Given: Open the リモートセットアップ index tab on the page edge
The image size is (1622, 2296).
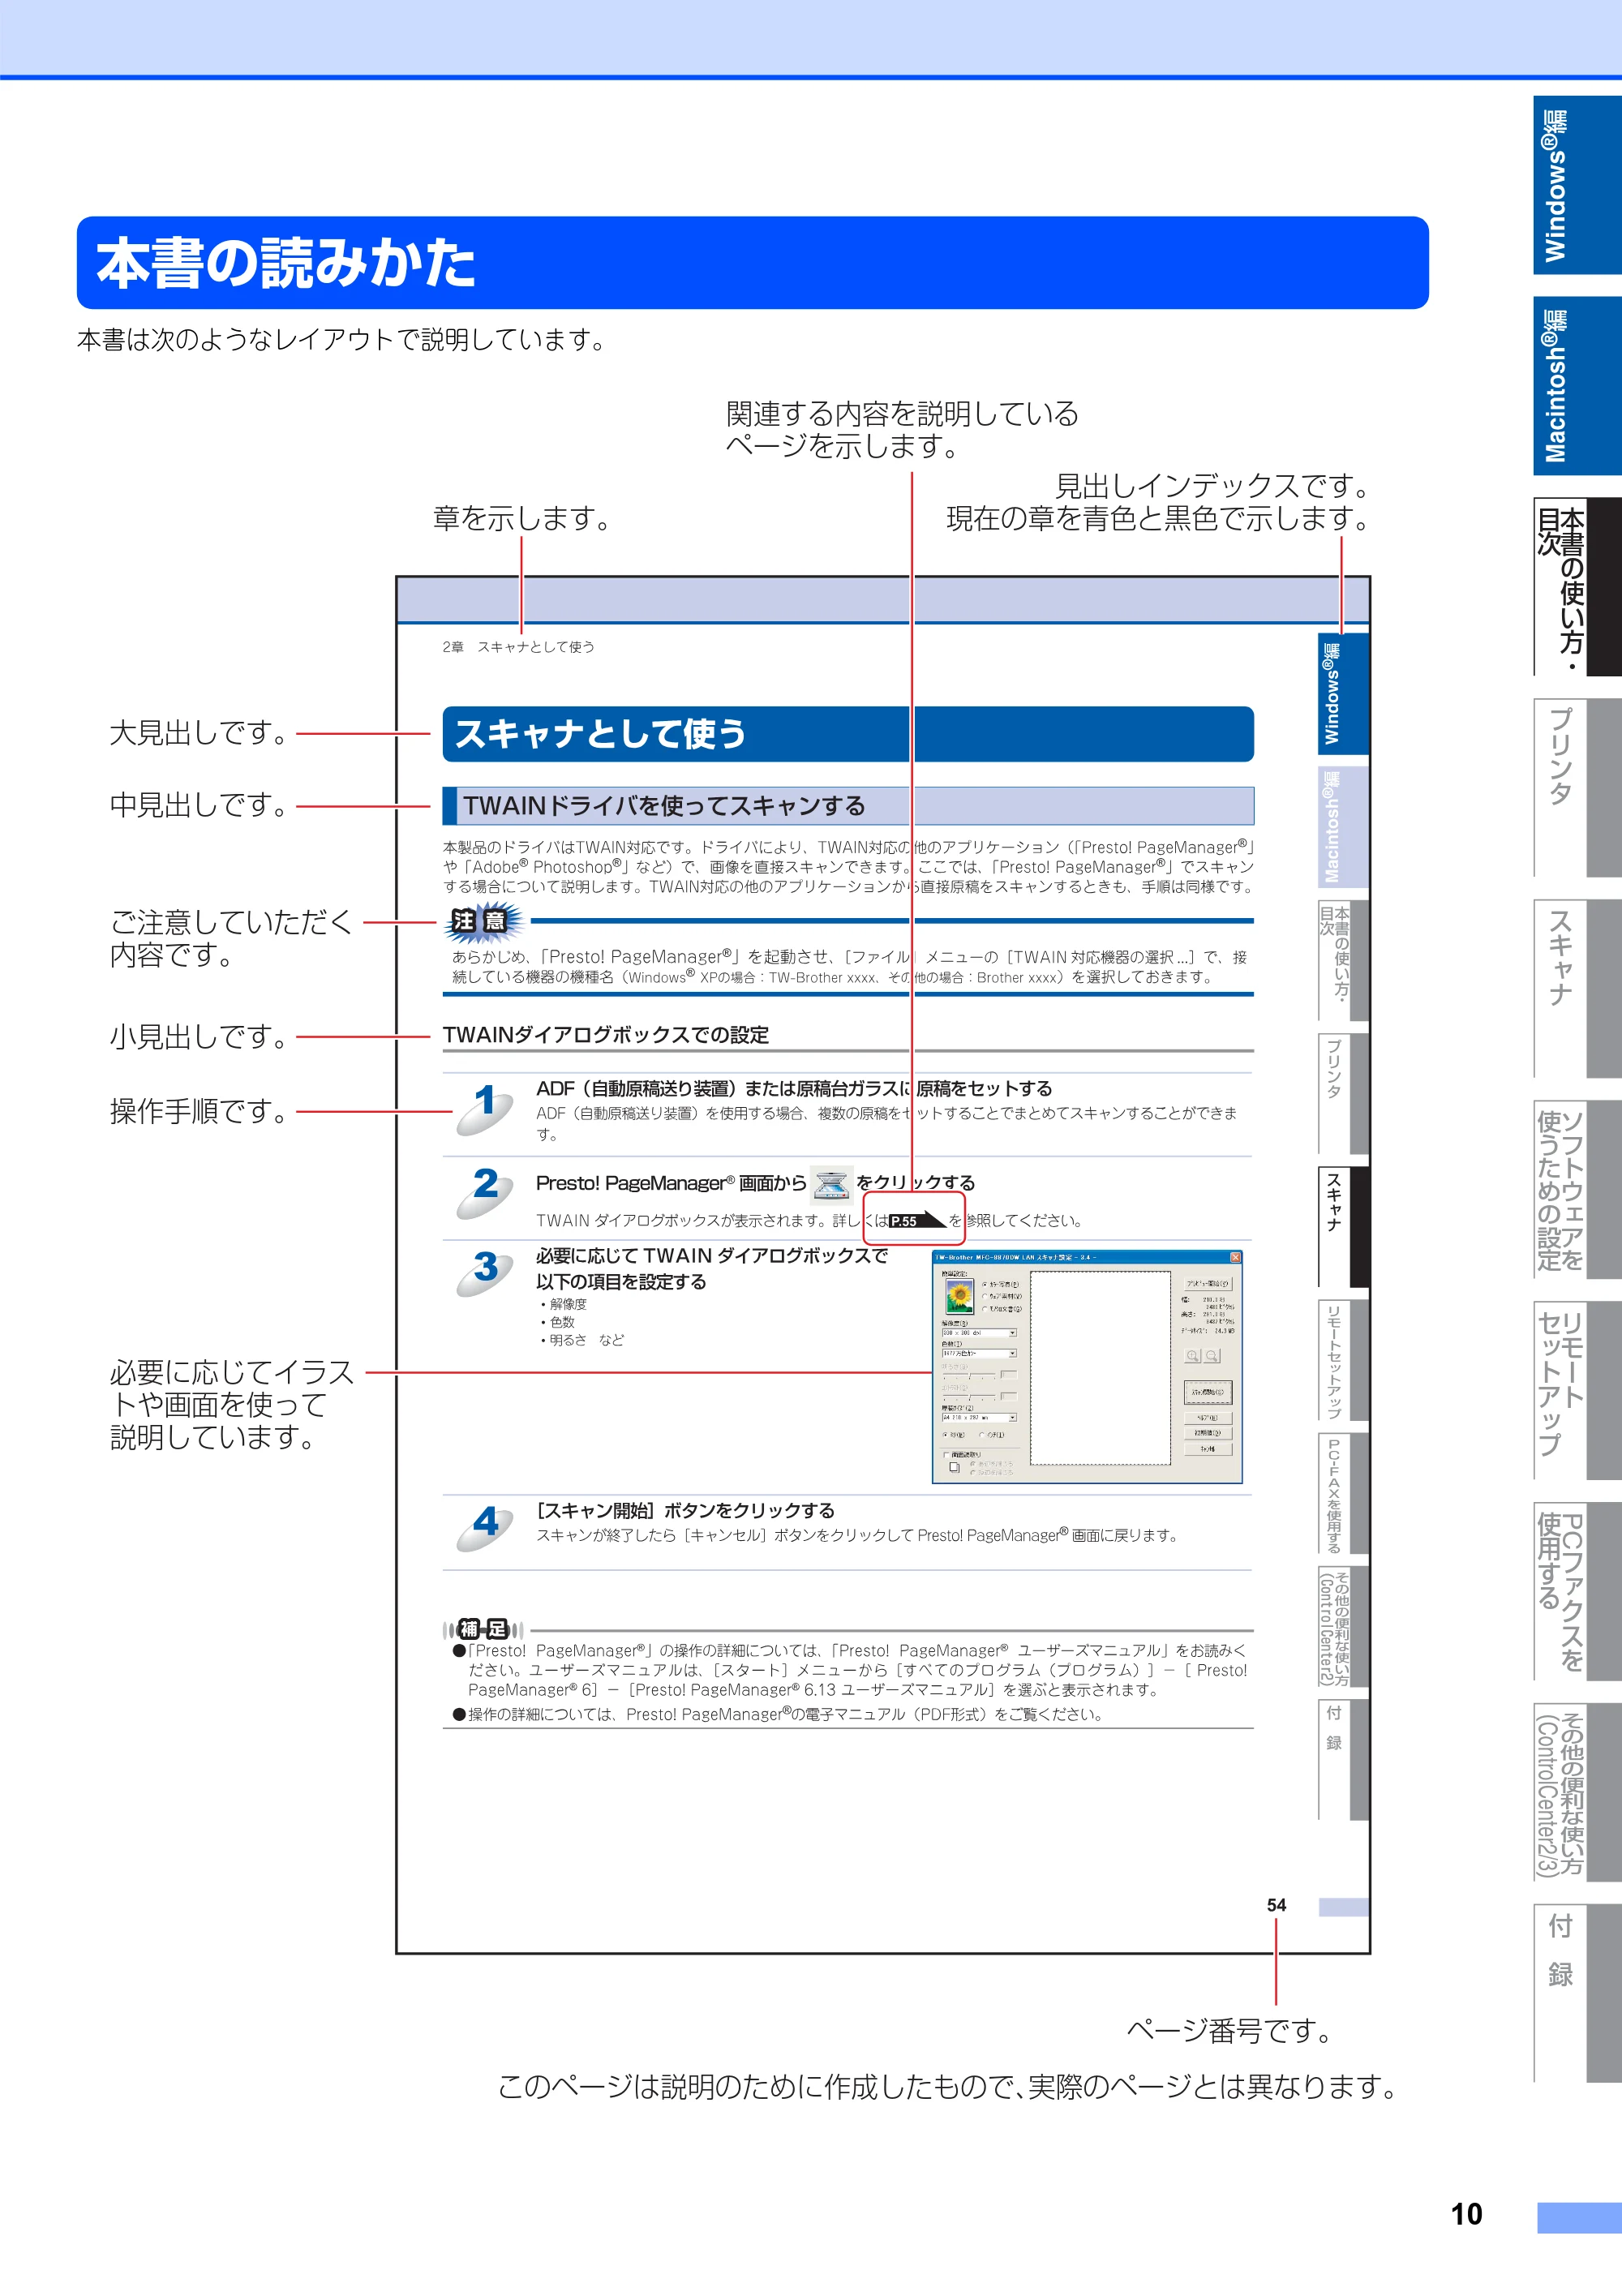Looking at the screenshot, I should [1576, 1391].
